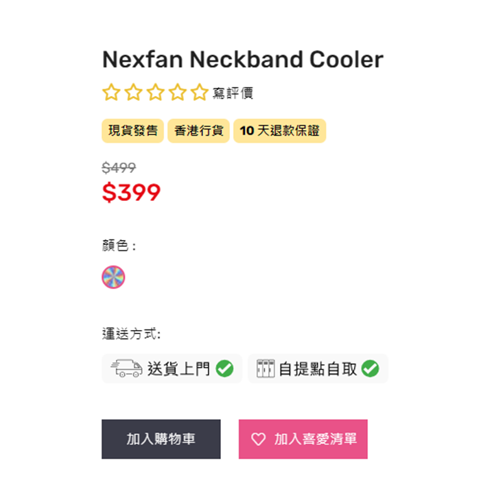Click the fifth rating star
This screenshot has width=494, height=494.
199,93
